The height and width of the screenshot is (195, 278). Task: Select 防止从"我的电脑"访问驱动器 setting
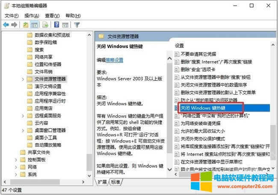209,100
